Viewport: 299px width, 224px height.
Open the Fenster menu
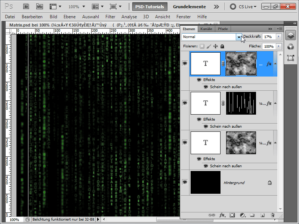click(184, 17)
